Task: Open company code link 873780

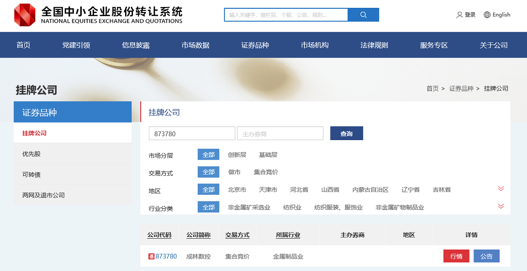Action: [166, 256]
